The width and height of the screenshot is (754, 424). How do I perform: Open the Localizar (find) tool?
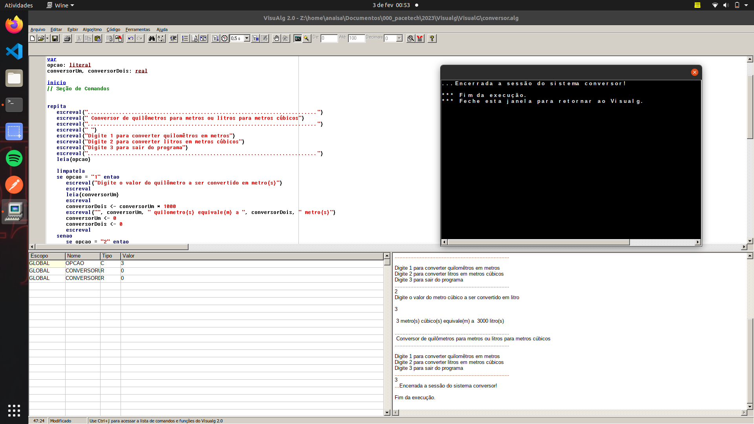coord(152,38)
